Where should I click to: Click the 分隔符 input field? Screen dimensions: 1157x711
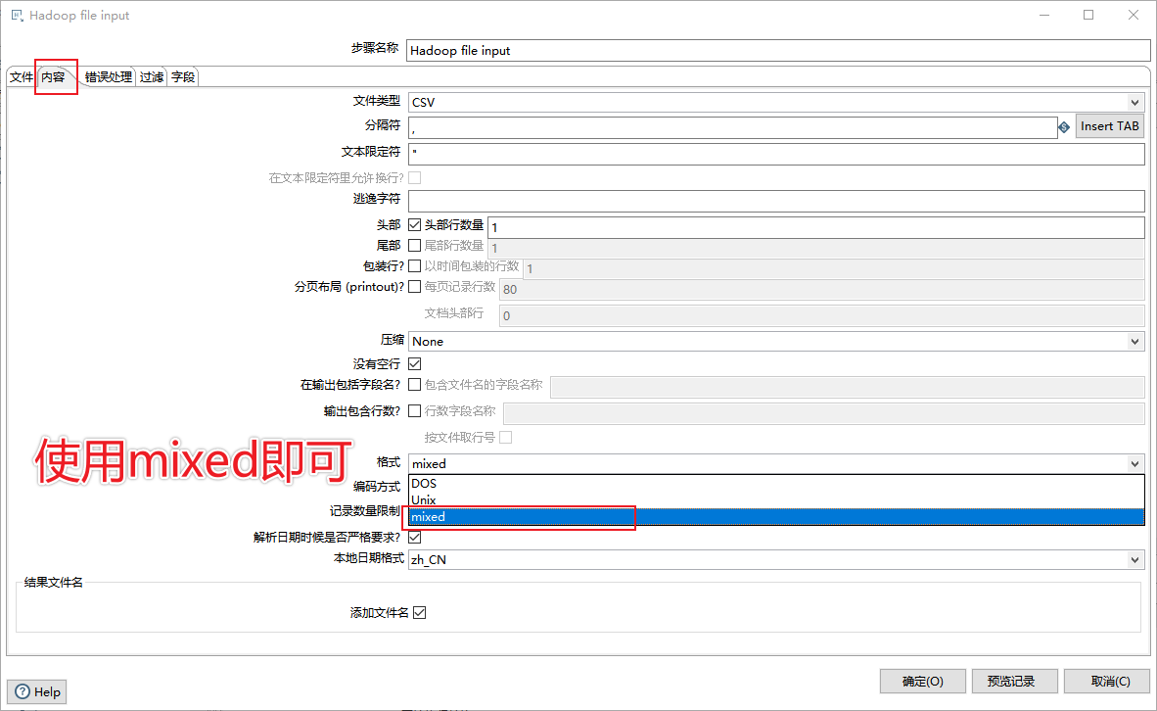point(733,127)
